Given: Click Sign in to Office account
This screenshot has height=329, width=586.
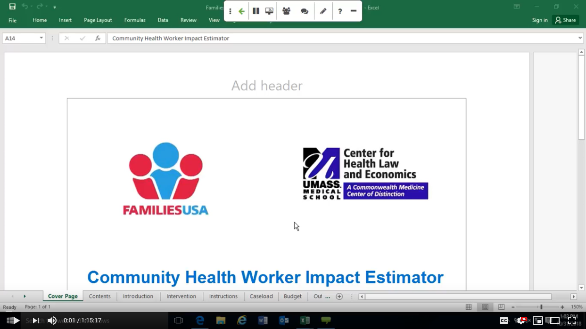Looking at the screenshot, I should tap(540, 20).
